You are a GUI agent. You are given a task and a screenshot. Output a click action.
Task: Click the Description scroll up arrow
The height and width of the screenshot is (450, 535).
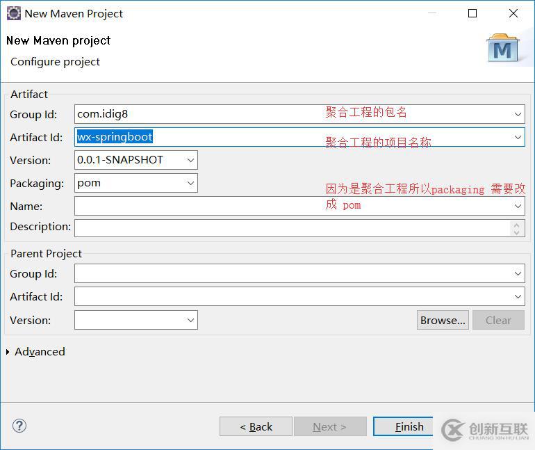tap(516, 225)
